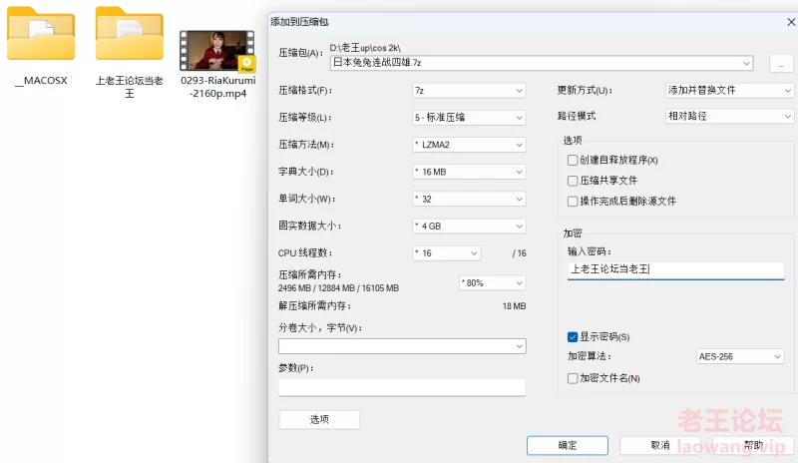Uncheck the 显示密码 checkbox

[x=573, y=336]
